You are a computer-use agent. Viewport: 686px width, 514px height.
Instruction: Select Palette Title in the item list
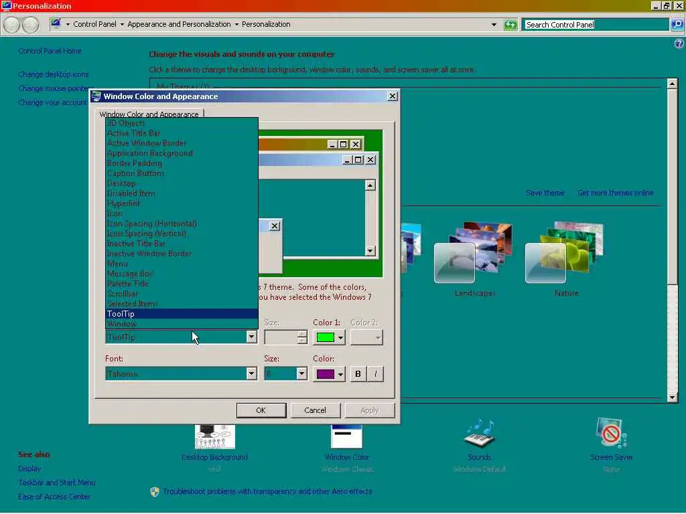pyautogui.click(x=182, y=284)
